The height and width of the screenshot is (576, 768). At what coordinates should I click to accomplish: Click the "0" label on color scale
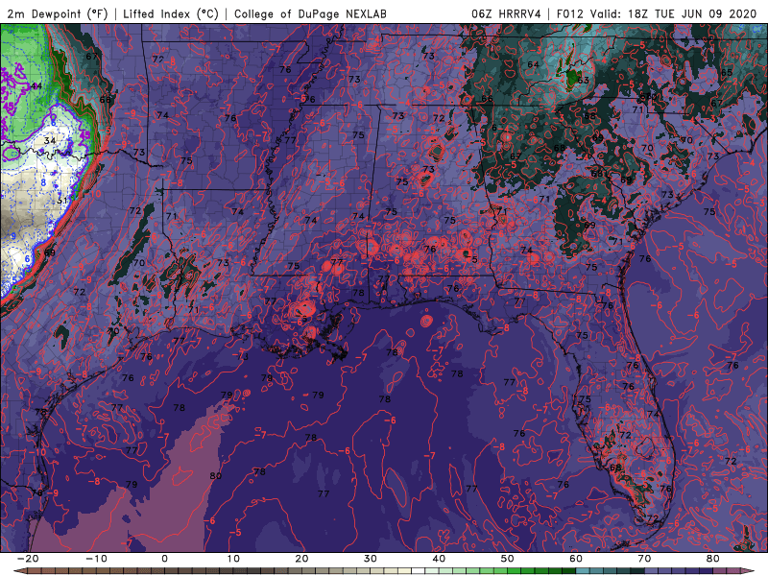point(164,559)
